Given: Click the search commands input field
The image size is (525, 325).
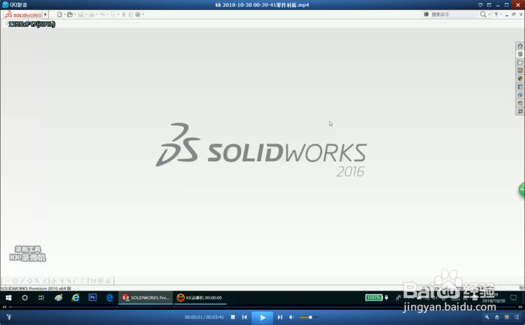Looking at the screenshot, I should pos(454,14).
